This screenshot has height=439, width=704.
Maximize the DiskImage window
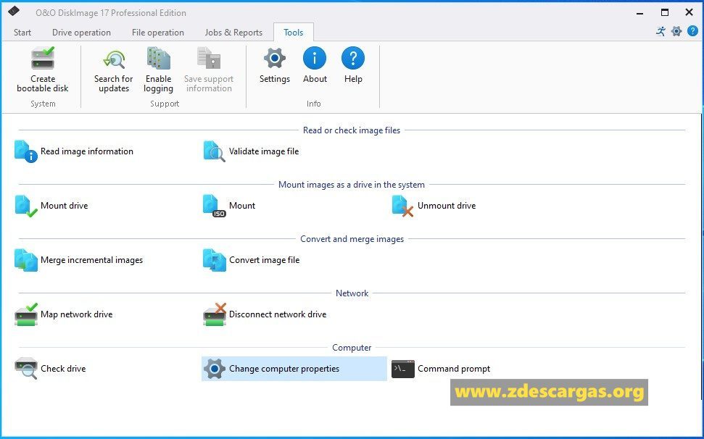tap(665, 12)
